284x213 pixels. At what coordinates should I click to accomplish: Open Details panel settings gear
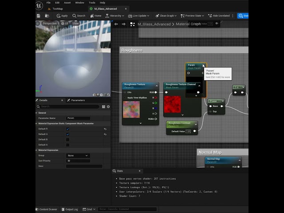tap(108, 106)
